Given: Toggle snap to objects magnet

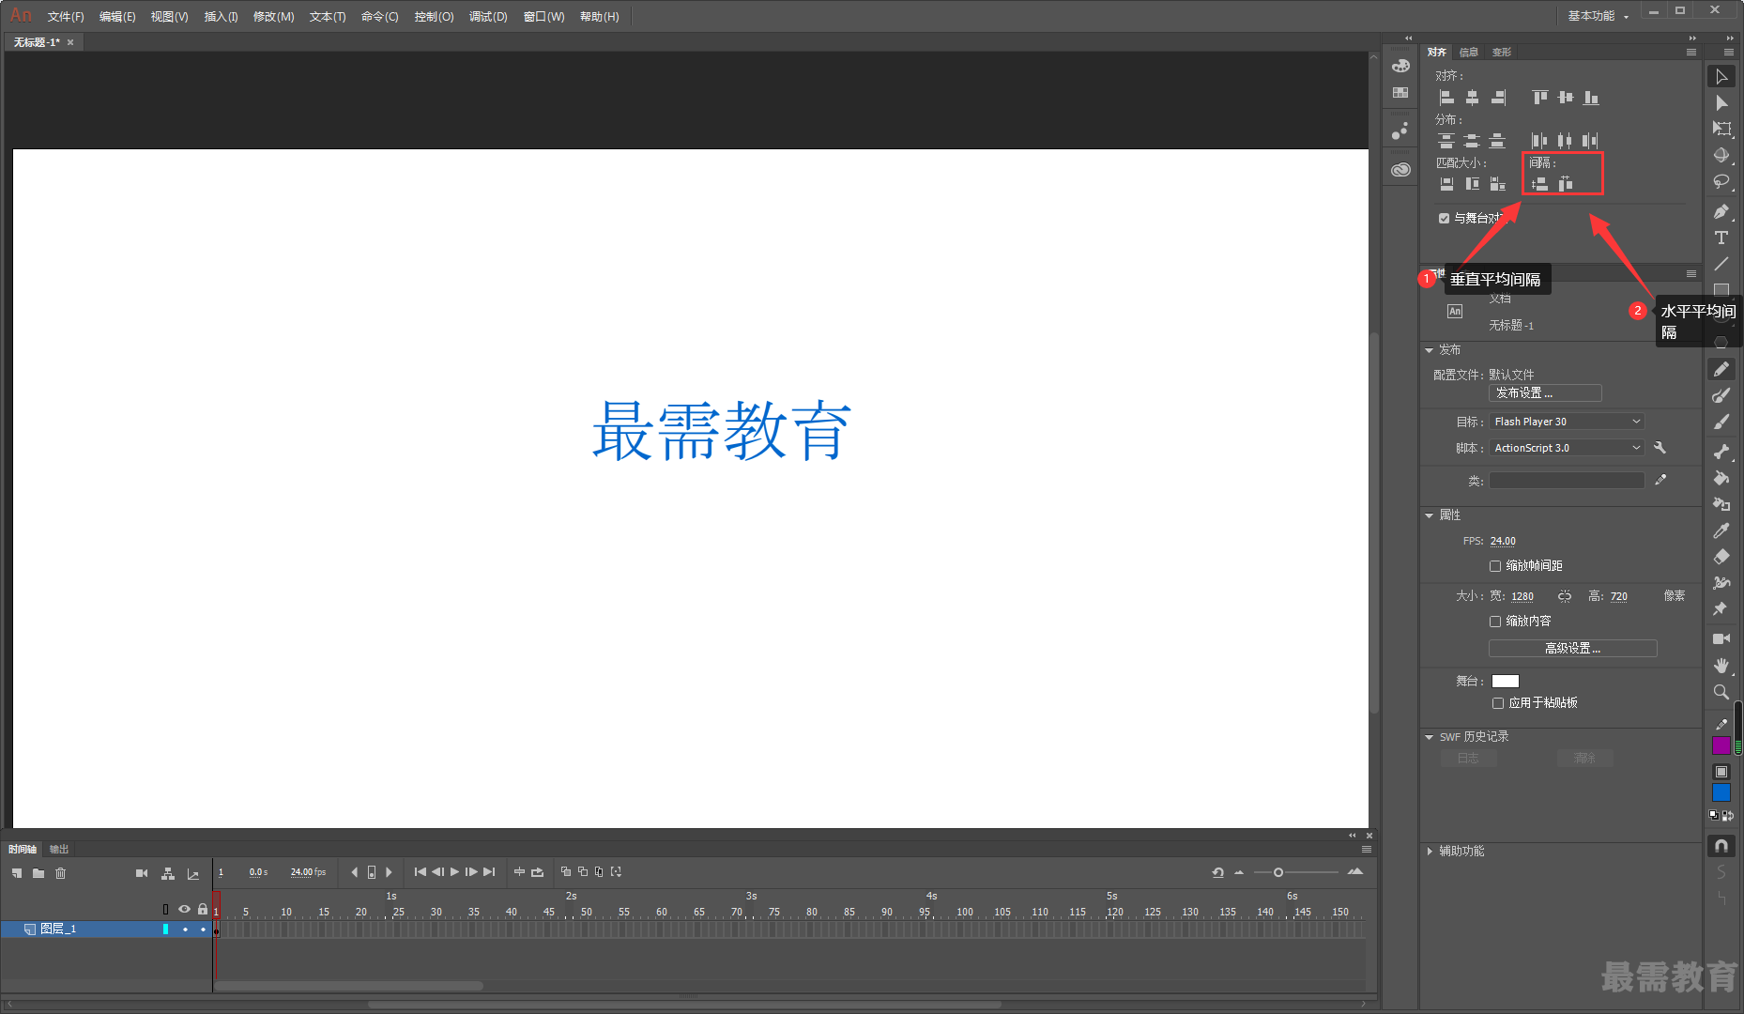Looking at the screenshot, I should 1721,846.
